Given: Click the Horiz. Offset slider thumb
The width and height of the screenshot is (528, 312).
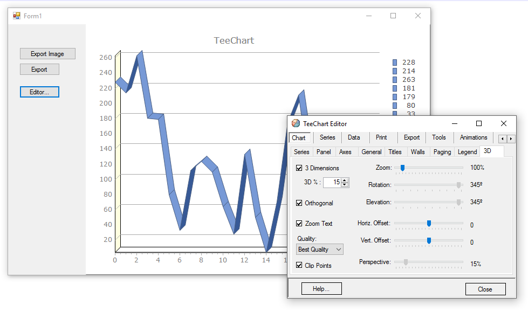Looking at the screenshot, I should coord(429,223).
